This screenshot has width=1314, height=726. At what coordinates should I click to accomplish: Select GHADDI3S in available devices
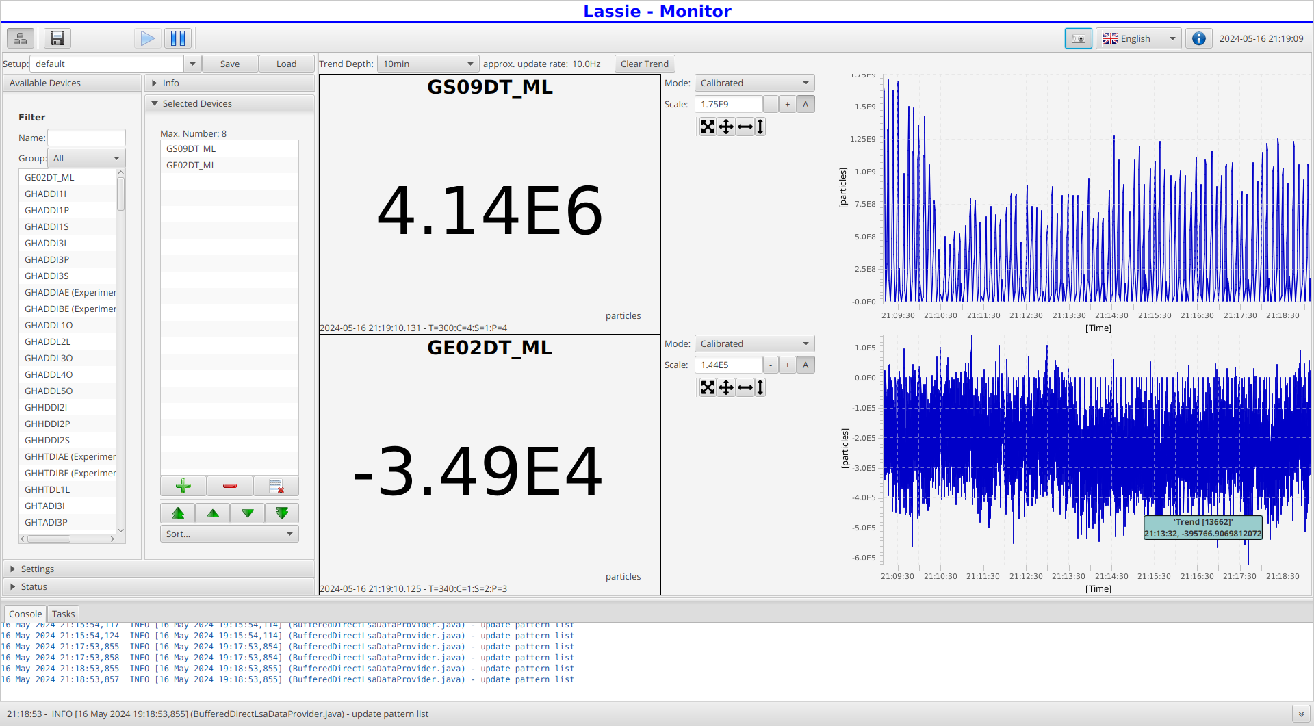pyautogui.click(x=68, y=276)
